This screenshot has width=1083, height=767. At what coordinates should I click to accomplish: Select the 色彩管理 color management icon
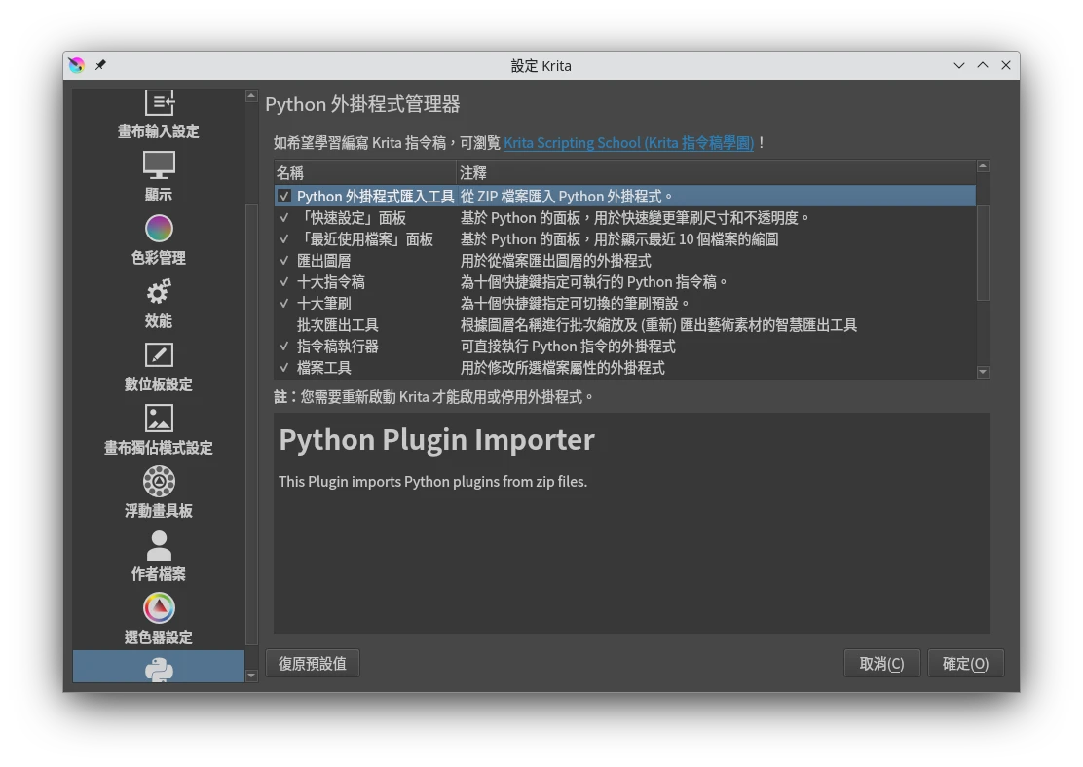point(159,229)
